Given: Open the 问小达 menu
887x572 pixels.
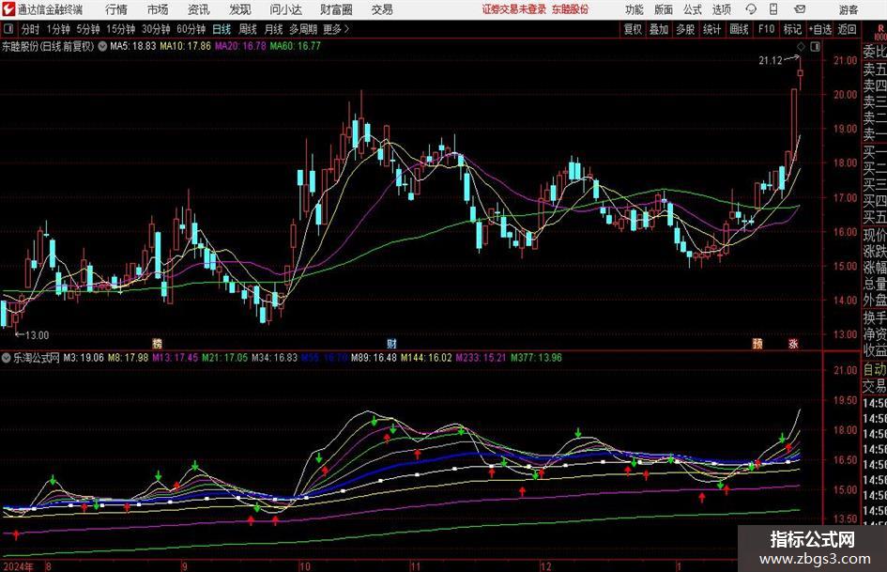Looking at the screenshot, I should click(285, 9).
